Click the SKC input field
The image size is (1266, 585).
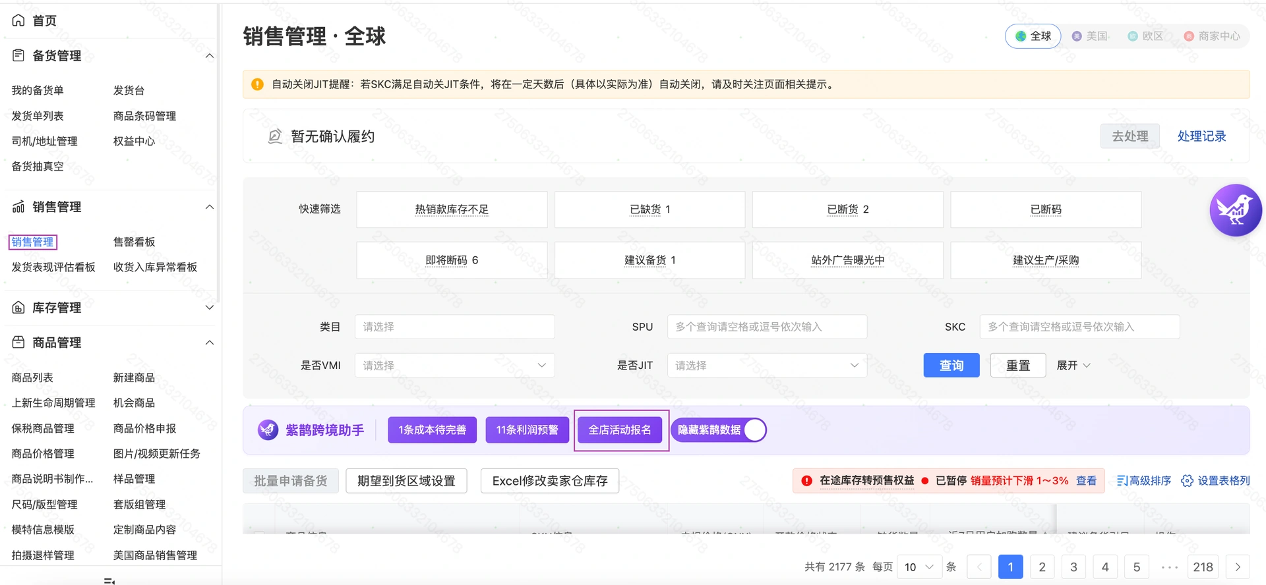coord(1079,327)
